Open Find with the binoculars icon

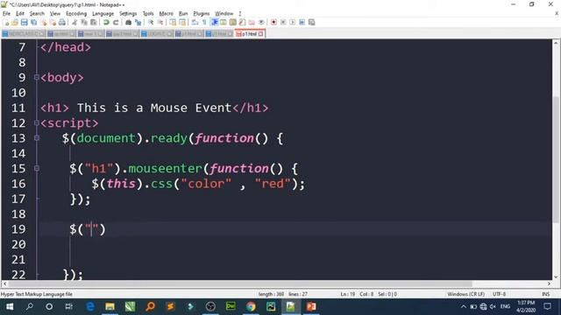tap(128, 22)
